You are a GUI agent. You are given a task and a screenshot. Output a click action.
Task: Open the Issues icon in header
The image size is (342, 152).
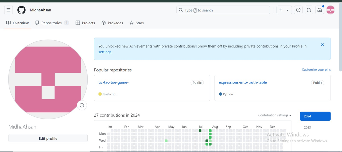coord(298,10)
